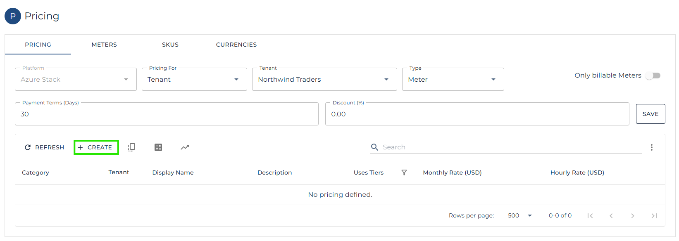Viewport: 679px width, 241px height.
Task: Click the trending chart icon
Action: click(x=185, y=147)
